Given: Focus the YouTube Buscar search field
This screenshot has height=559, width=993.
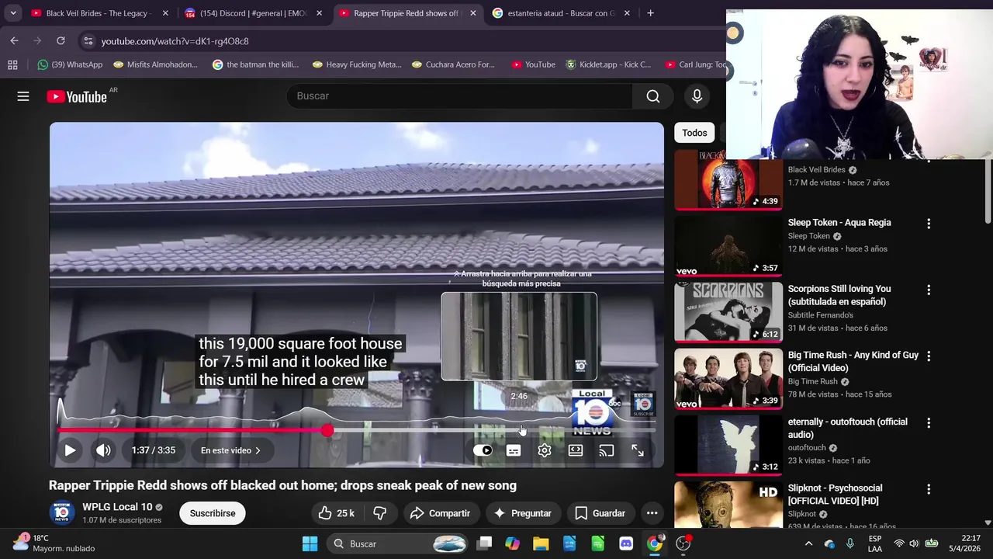Looking at the screenshot, I should [459, 96].
